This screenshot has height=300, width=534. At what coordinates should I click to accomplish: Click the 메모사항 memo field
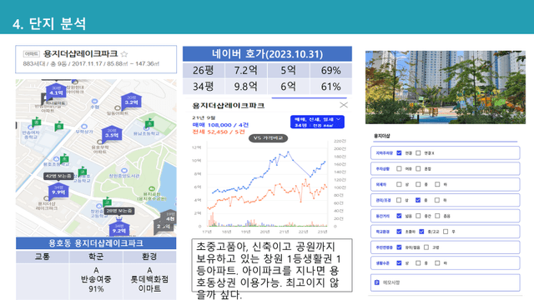tap(446, 282)
